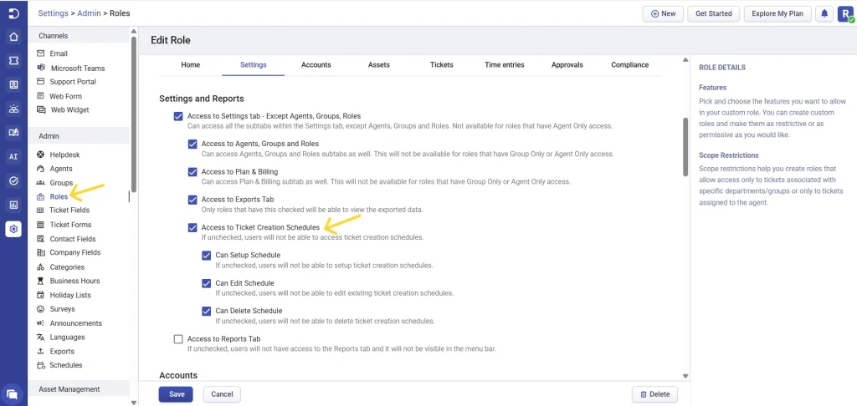The width and height of the screenshot is (857, 406).
Task: Uncheck Can Edit Schedule checkbox
Action: (206, 283)
